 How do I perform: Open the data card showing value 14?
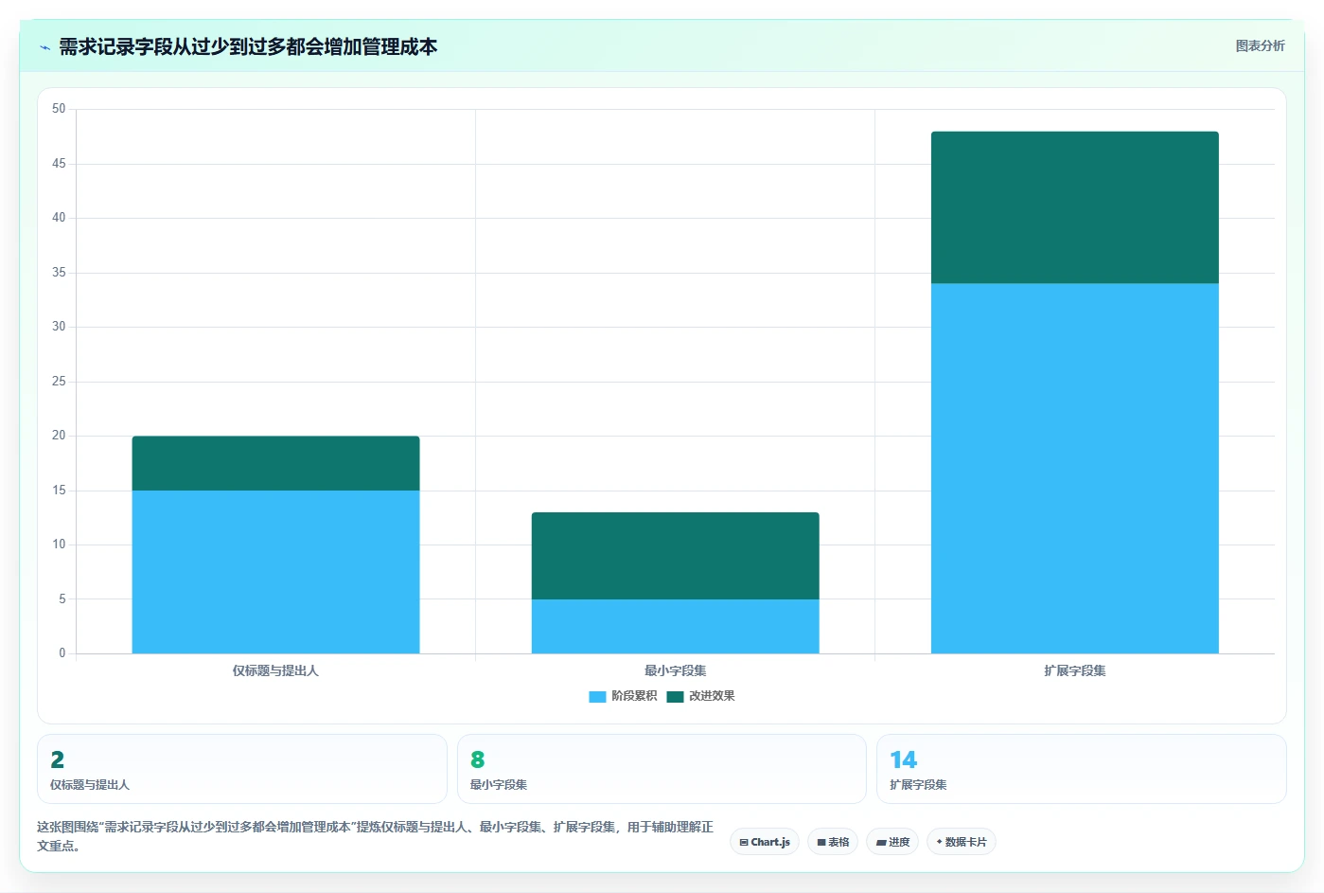point(1081,769)
